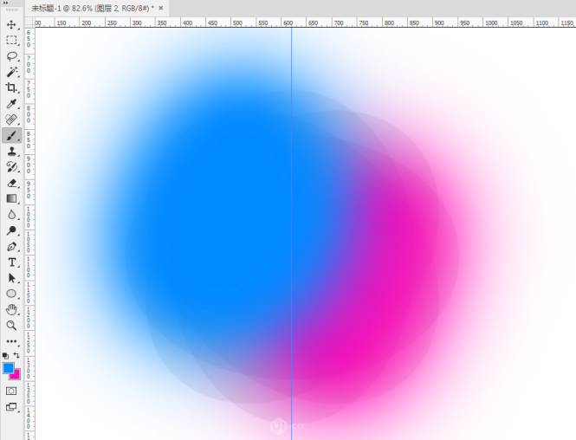Select the Healing Brush tool
Image resolution: width=576 pixels, height=440 pixels.
coord(12,120)
